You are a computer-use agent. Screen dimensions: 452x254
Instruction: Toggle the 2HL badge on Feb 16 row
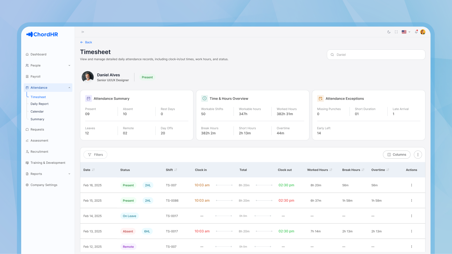tap(148, 185)
